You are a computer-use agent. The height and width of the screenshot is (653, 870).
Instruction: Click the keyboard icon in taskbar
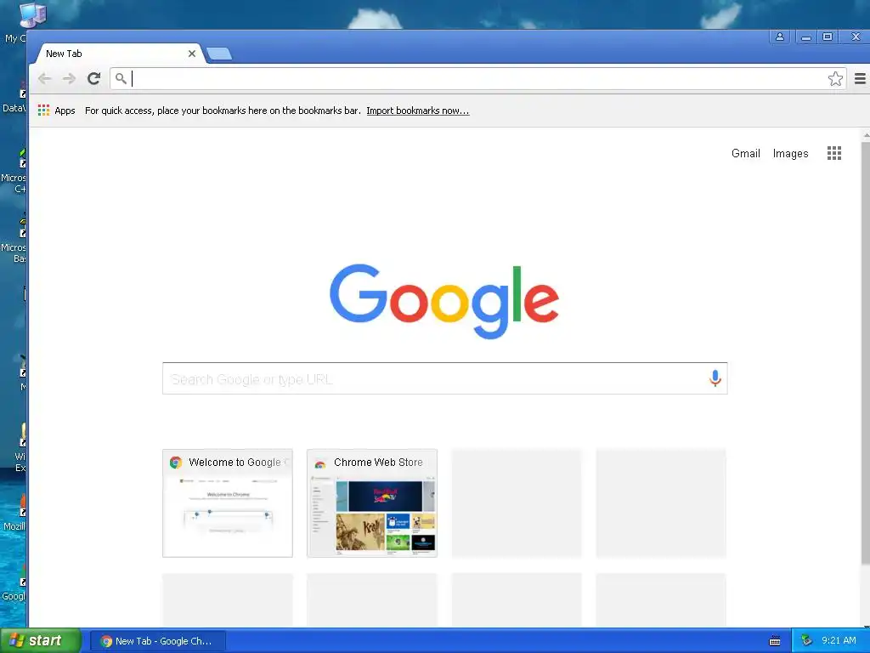tap(775, 641)
